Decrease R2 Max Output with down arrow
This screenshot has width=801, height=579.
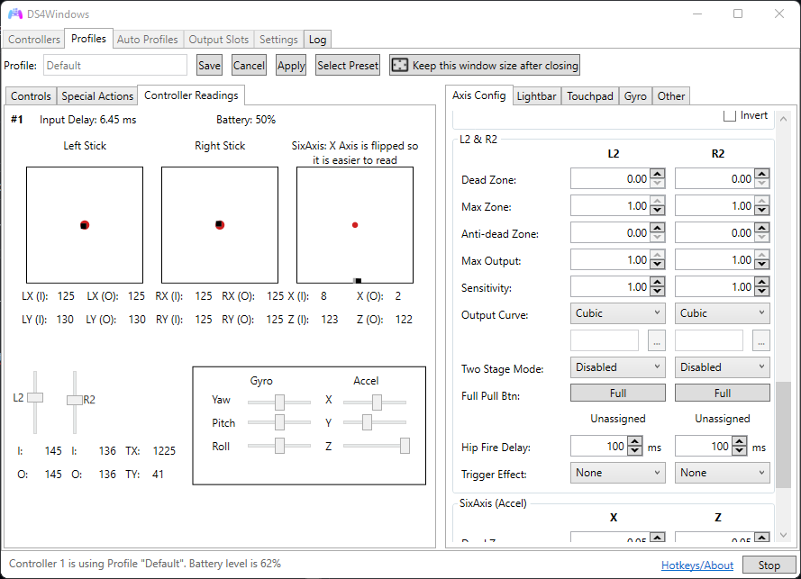pos(762,265)
